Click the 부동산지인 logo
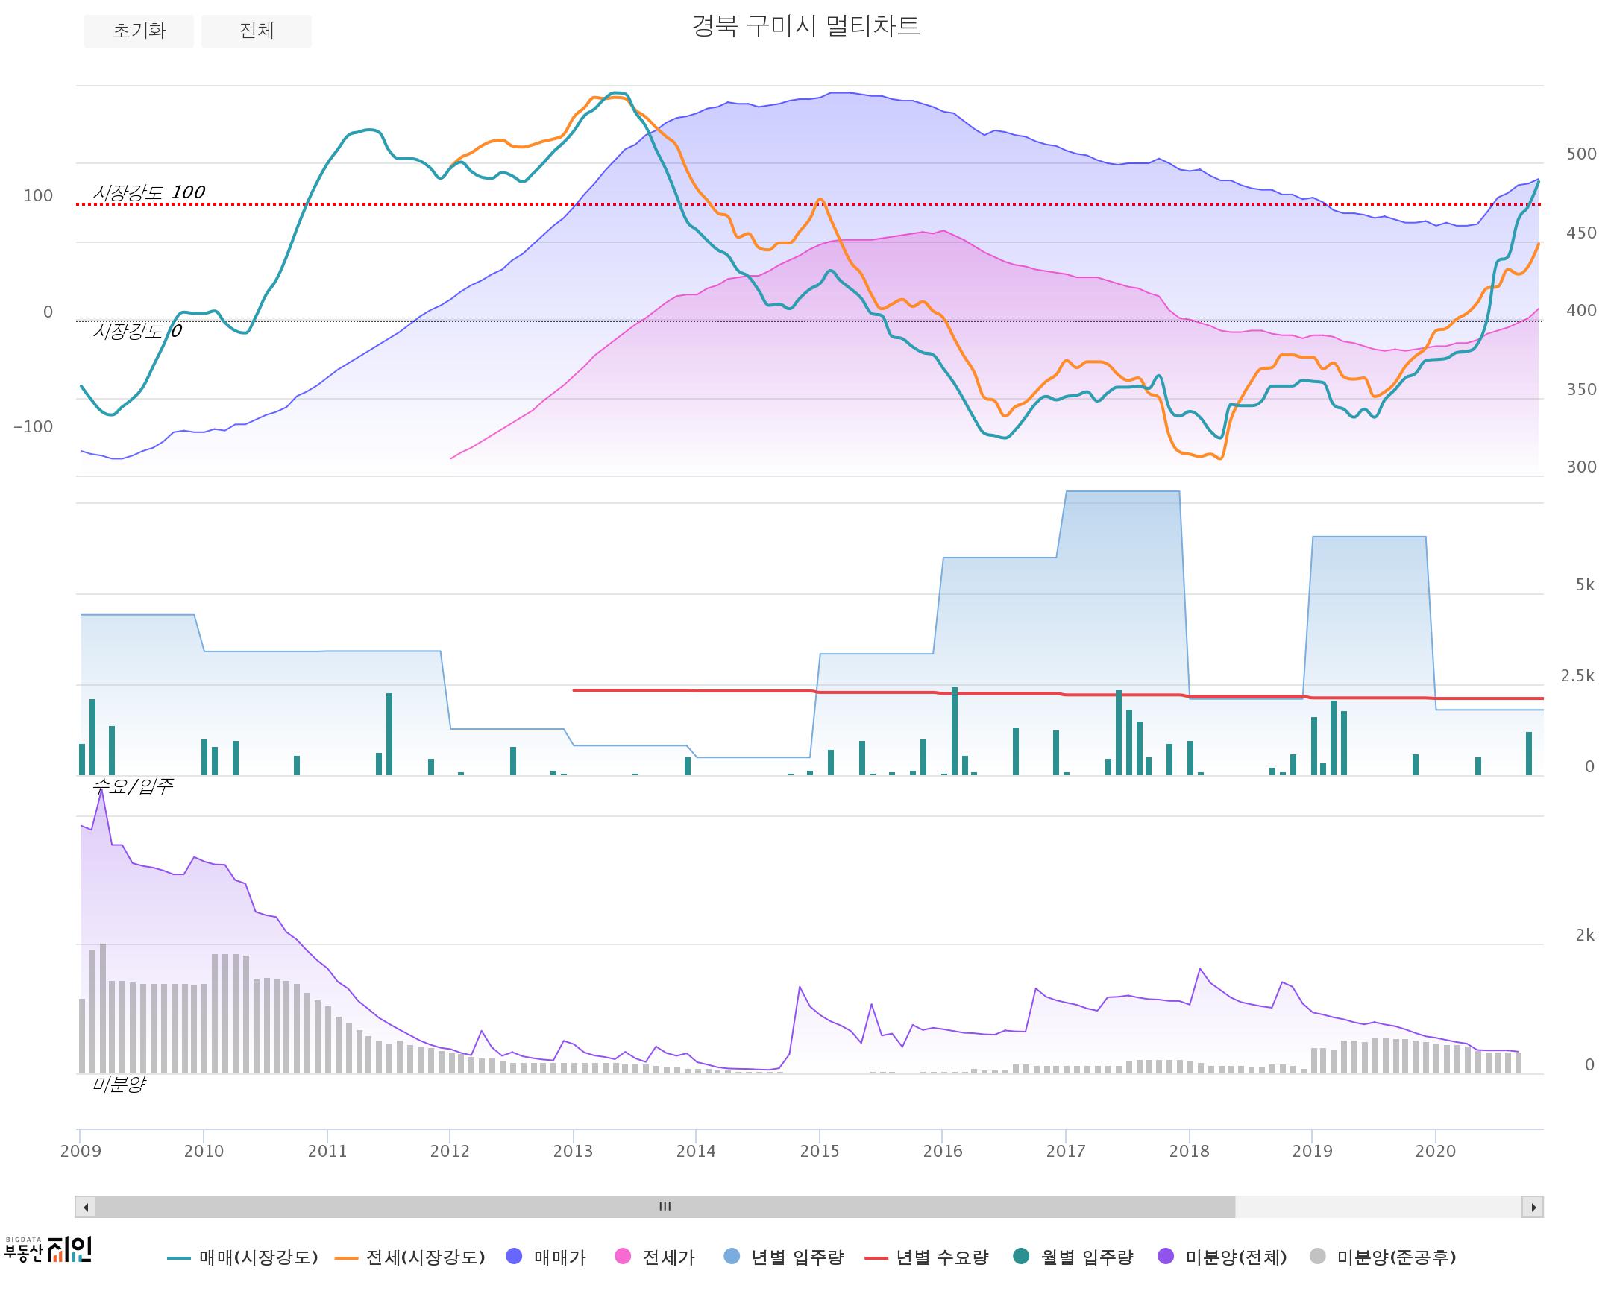The height and width of the screenshot is (1297, 1611). coord(48,1249)
